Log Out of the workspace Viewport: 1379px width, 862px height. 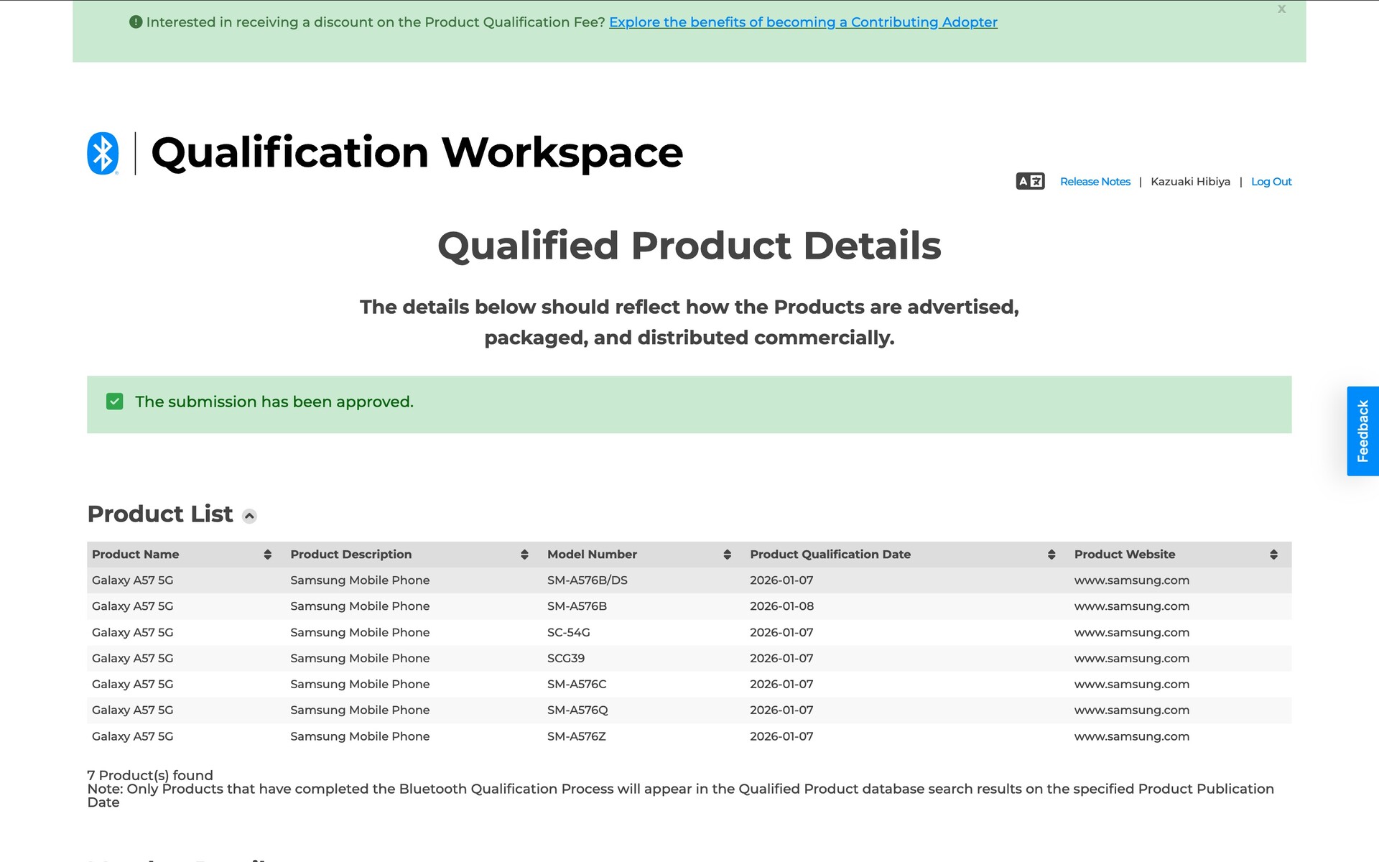[x=1271, y=182]
